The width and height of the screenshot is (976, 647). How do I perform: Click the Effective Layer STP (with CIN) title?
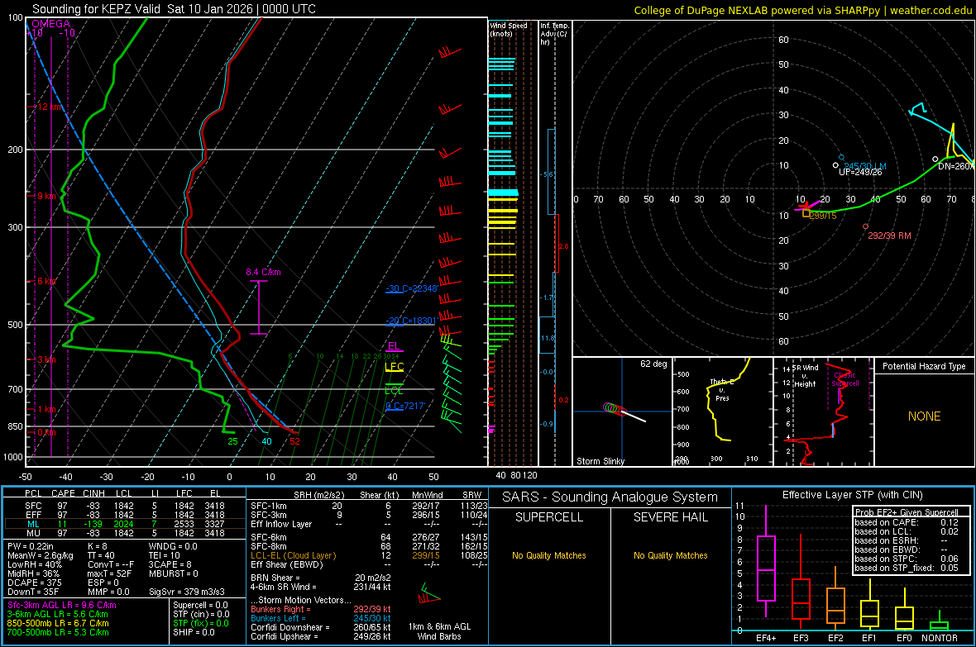(x=852, y=495)
